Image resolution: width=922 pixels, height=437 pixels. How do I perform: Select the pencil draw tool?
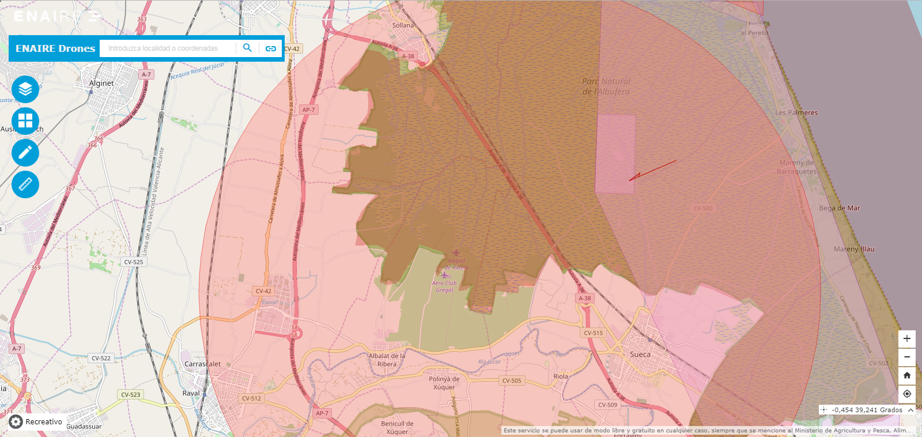click(x=25, y=153)
